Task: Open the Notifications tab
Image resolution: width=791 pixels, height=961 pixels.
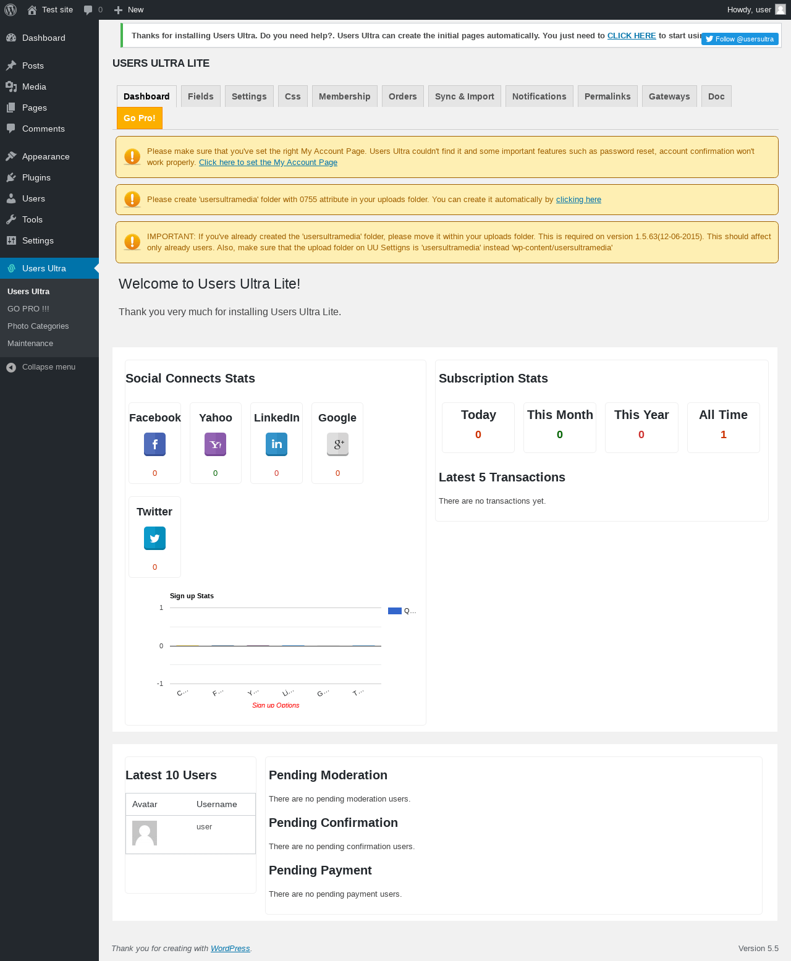Action: [x=539, y=96]
